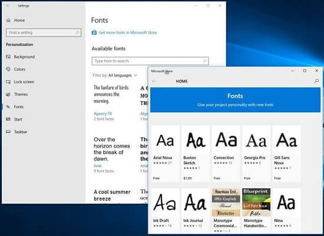Select the Buxton Sketch font tile

click(x=196, y=154)
